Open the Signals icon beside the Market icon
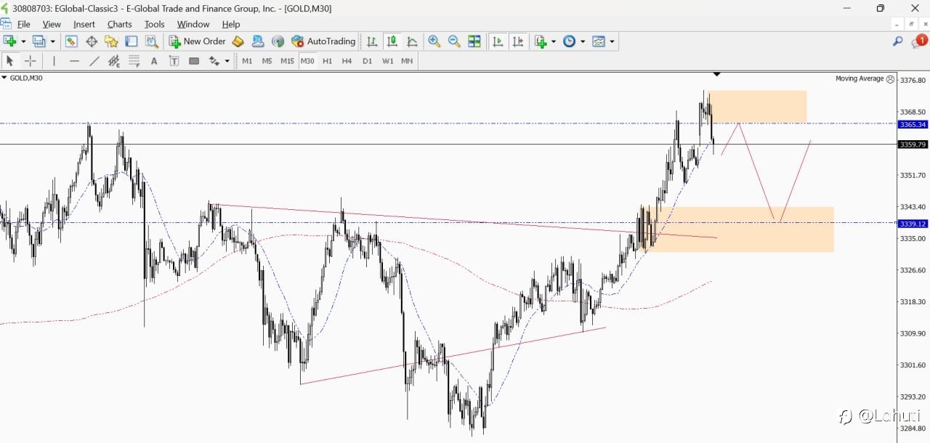Screen dimensions: 930x443 258,41
